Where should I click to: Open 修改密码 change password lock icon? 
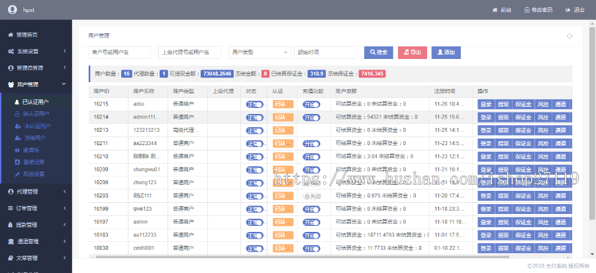pos(527,10)
